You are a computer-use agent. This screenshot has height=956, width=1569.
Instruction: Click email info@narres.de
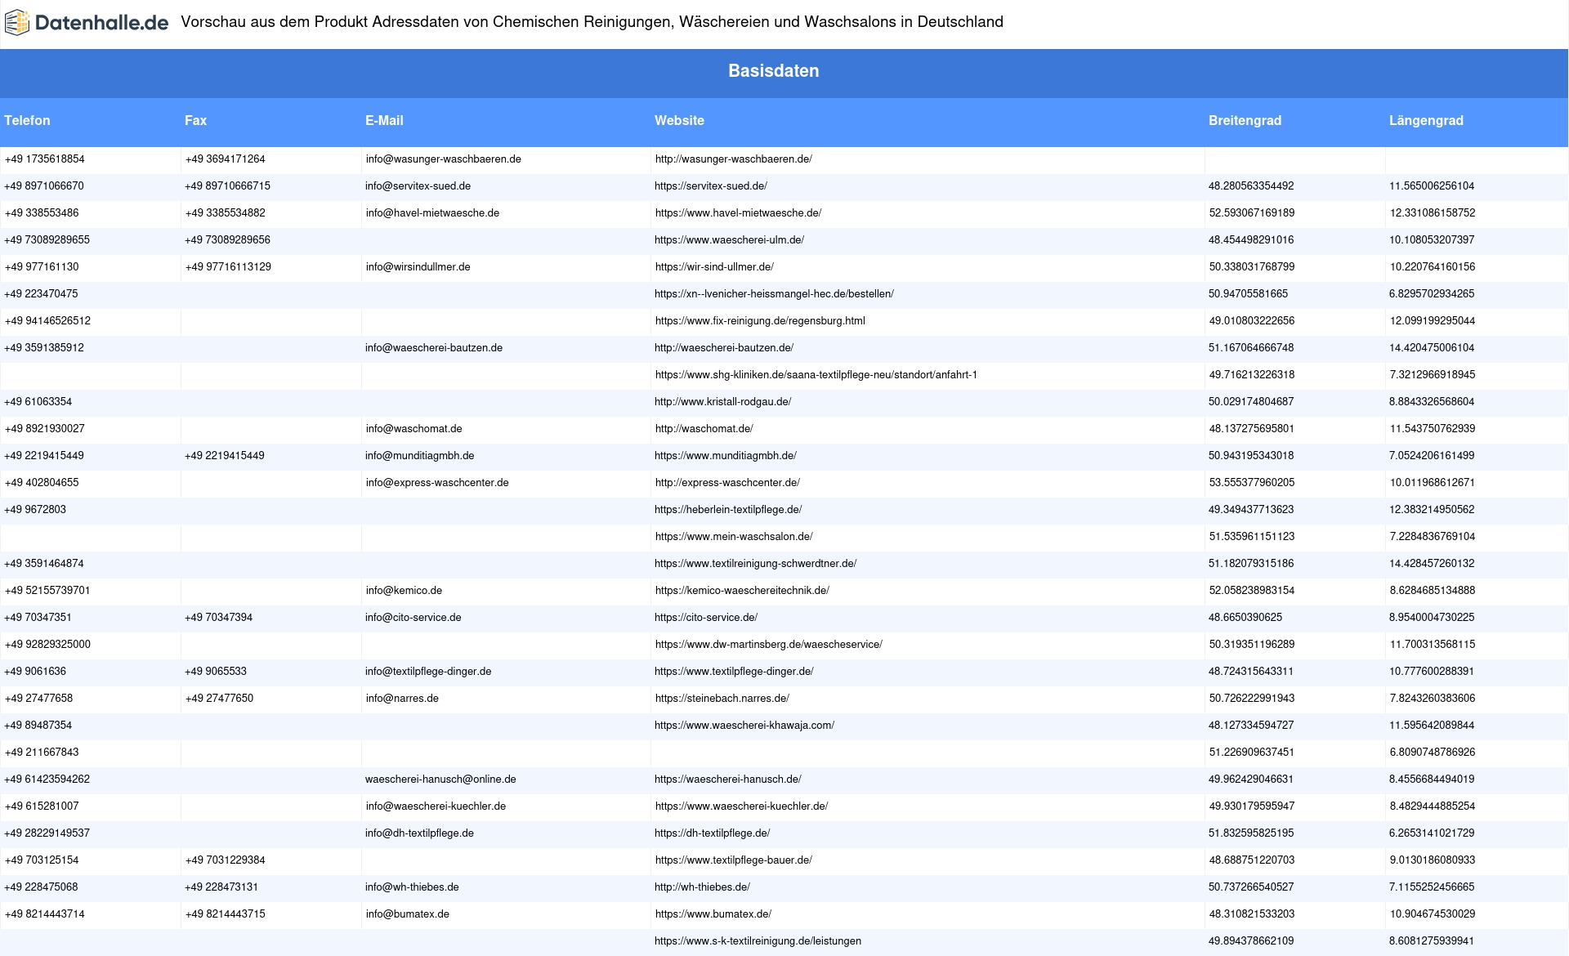pos(402,699)
